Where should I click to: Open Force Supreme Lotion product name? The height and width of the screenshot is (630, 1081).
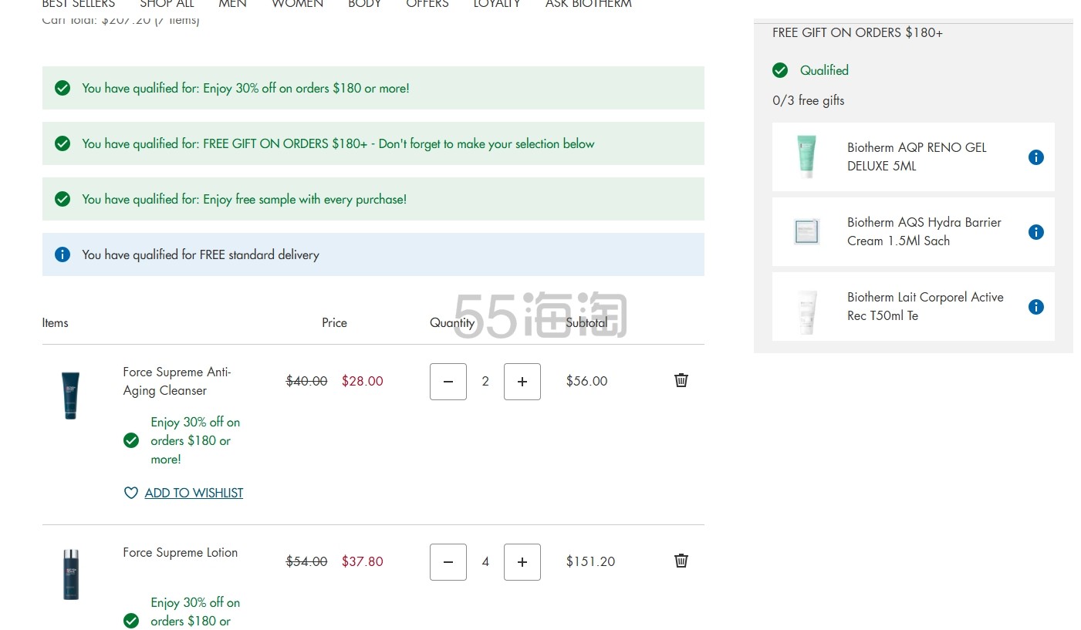click(181, 552)
